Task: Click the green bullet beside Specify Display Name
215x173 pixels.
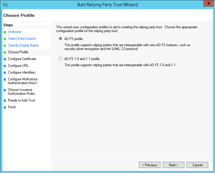Action: [5, 46]
